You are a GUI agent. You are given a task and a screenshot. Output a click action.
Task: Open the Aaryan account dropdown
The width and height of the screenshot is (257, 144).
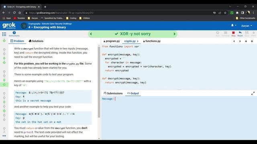(x=247, y=26)
